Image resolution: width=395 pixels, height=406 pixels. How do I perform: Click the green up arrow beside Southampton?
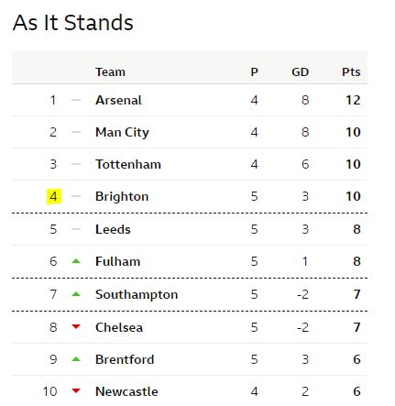76,294
